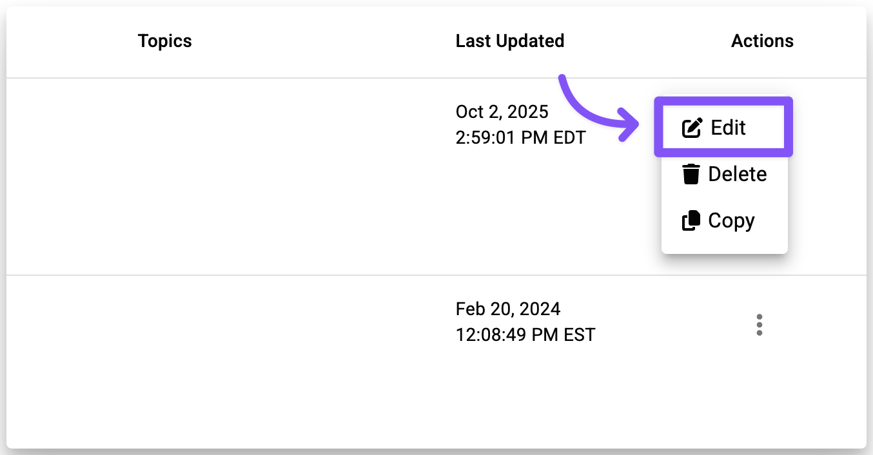The height and width of the screenshot is (455, 873).
Task: Click the 2:59:01 PM EDT timestamp
Action: click(520, 138)
